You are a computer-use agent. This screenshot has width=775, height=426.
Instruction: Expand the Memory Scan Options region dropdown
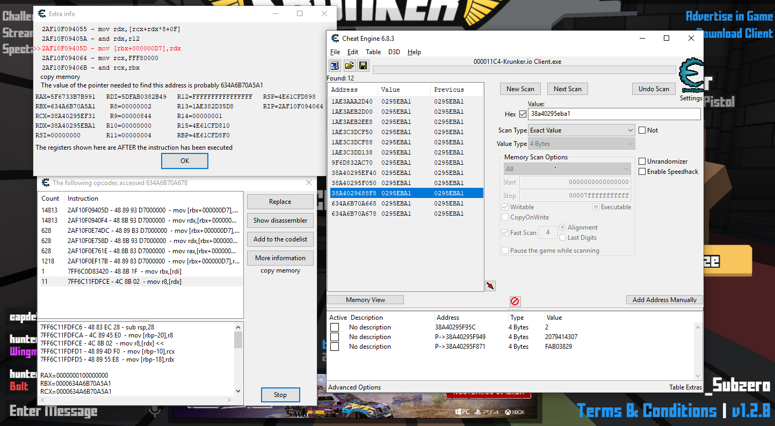pyautogui.click(x=567, y=169)
